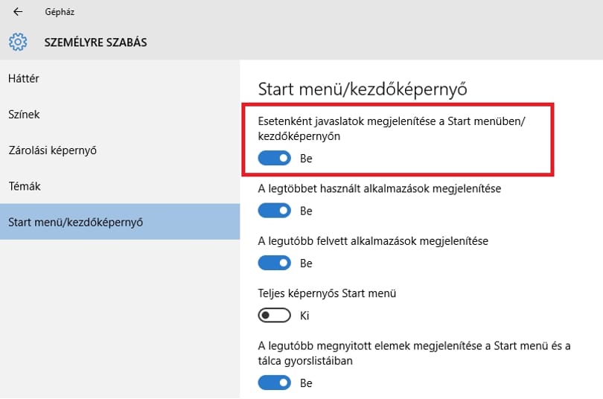Click the SZEMÉLYRE SZABÁS header text
The image size is (603, 399).
click(95, 42)
